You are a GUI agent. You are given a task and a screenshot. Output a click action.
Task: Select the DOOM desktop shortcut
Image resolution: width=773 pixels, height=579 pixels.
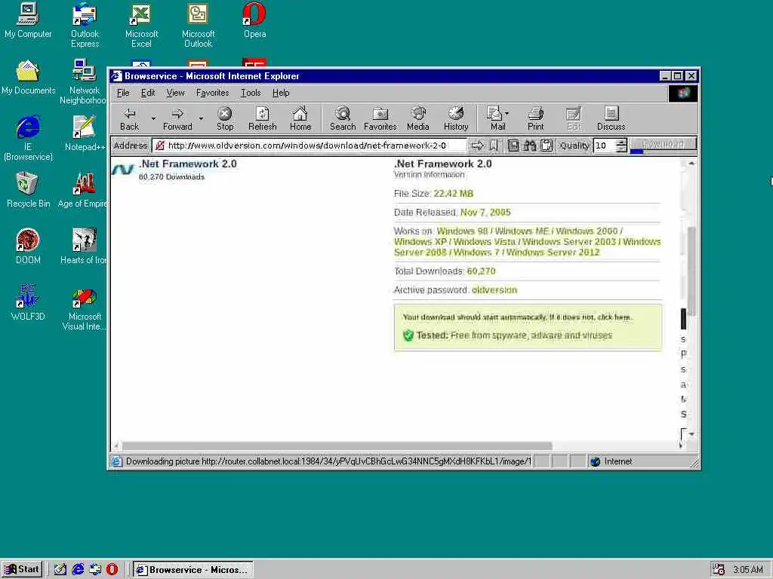[x=28, y=247]
